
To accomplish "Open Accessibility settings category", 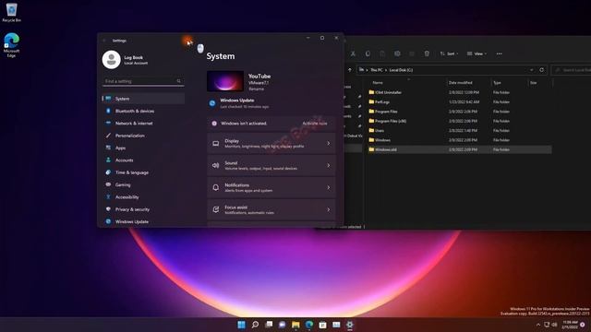I will coord(143,196).
